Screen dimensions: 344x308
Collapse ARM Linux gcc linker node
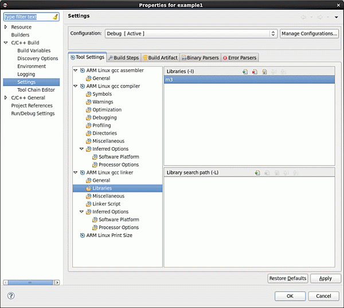coord(76,173)
